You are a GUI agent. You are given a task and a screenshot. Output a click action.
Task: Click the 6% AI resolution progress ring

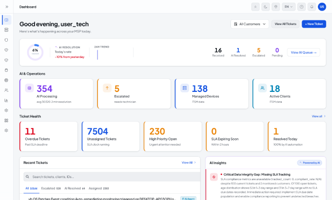pos(35,52)
